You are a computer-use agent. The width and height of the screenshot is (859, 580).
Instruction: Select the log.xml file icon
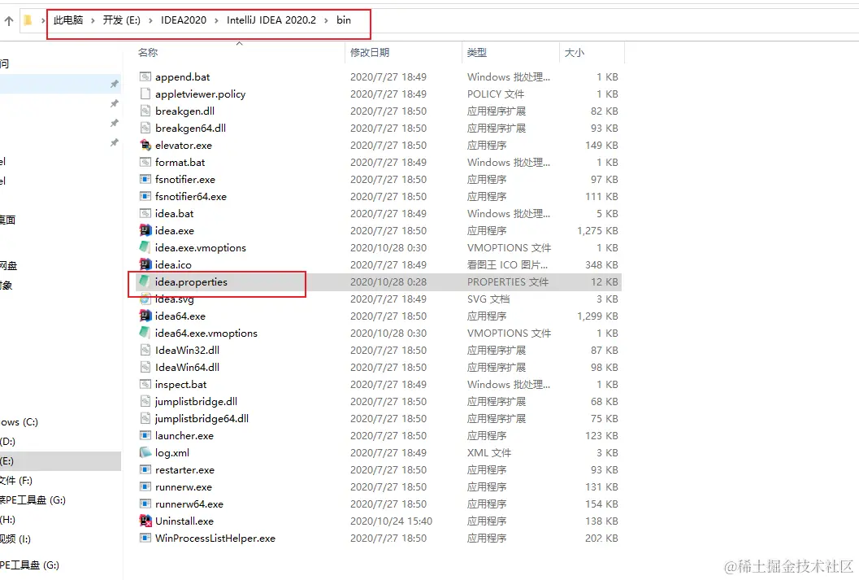pyautogui.click(x=145, y=452)
